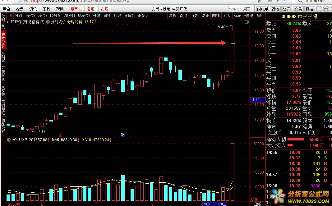Open the 多周期 multi-period selector

[x=129, y=16]
